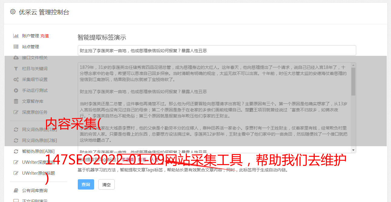Image resolution: width=391 pixels, height=202 pixels.
Task: Open 账户管理 via its bar chart icon
Action: [x=16, y=36]
